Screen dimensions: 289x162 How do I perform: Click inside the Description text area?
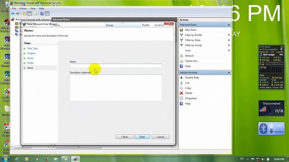[116, 88]
